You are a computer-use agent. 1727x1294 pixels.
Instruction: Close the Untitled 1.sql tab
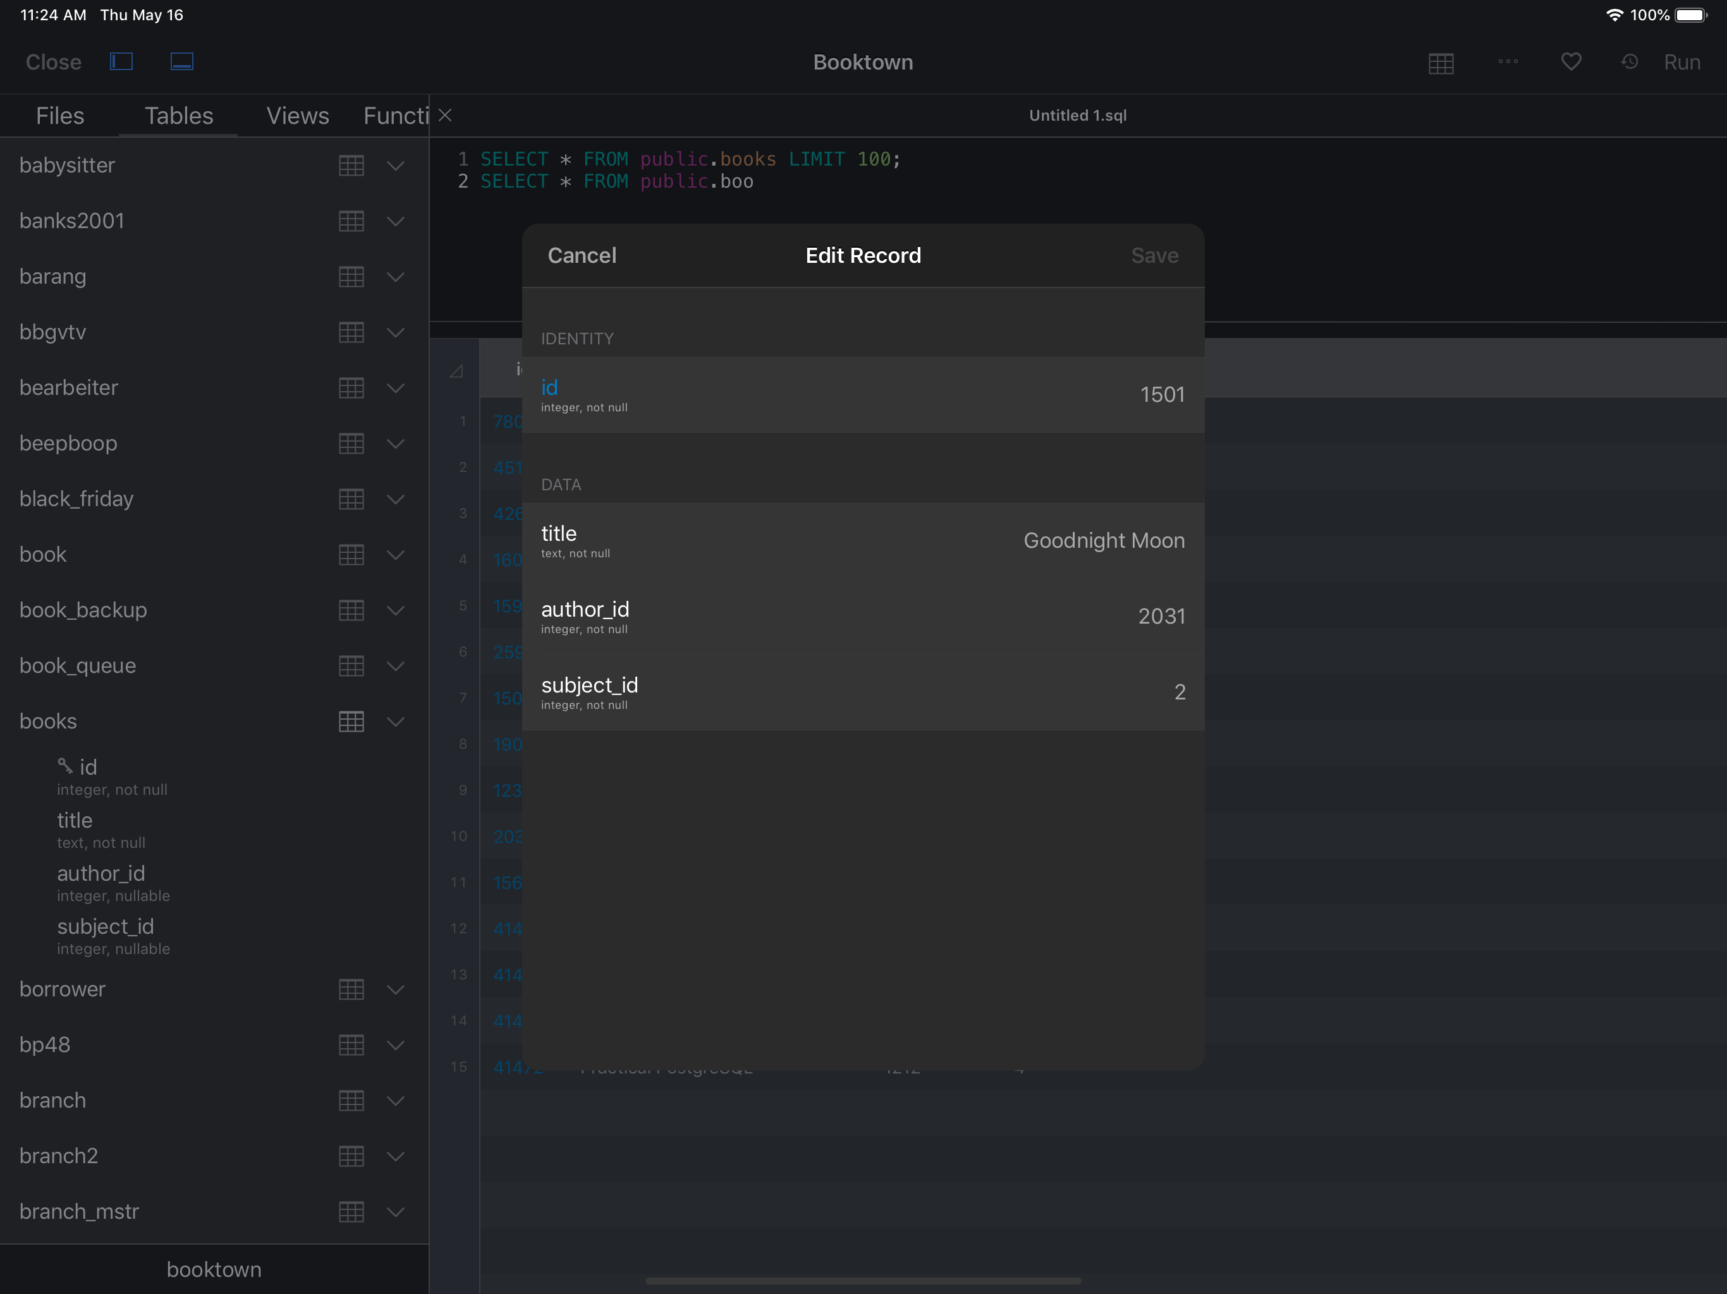[x=445, y=116]
